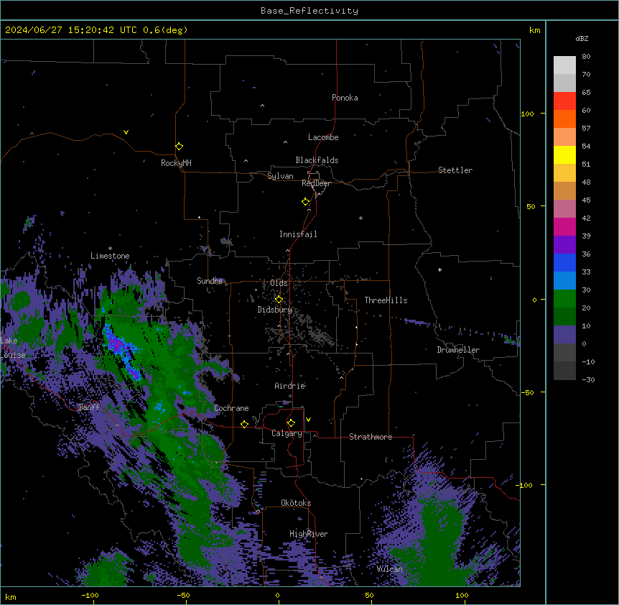Select the red 65-60 dBZ legend swatch
The image size is (619, 605).
(x=564, y=101)
